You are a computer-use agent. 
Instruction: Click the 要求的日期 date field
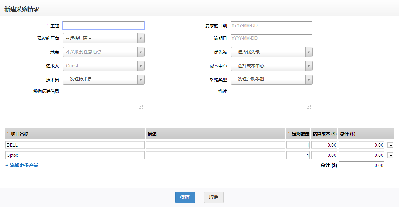coord(271,25)
